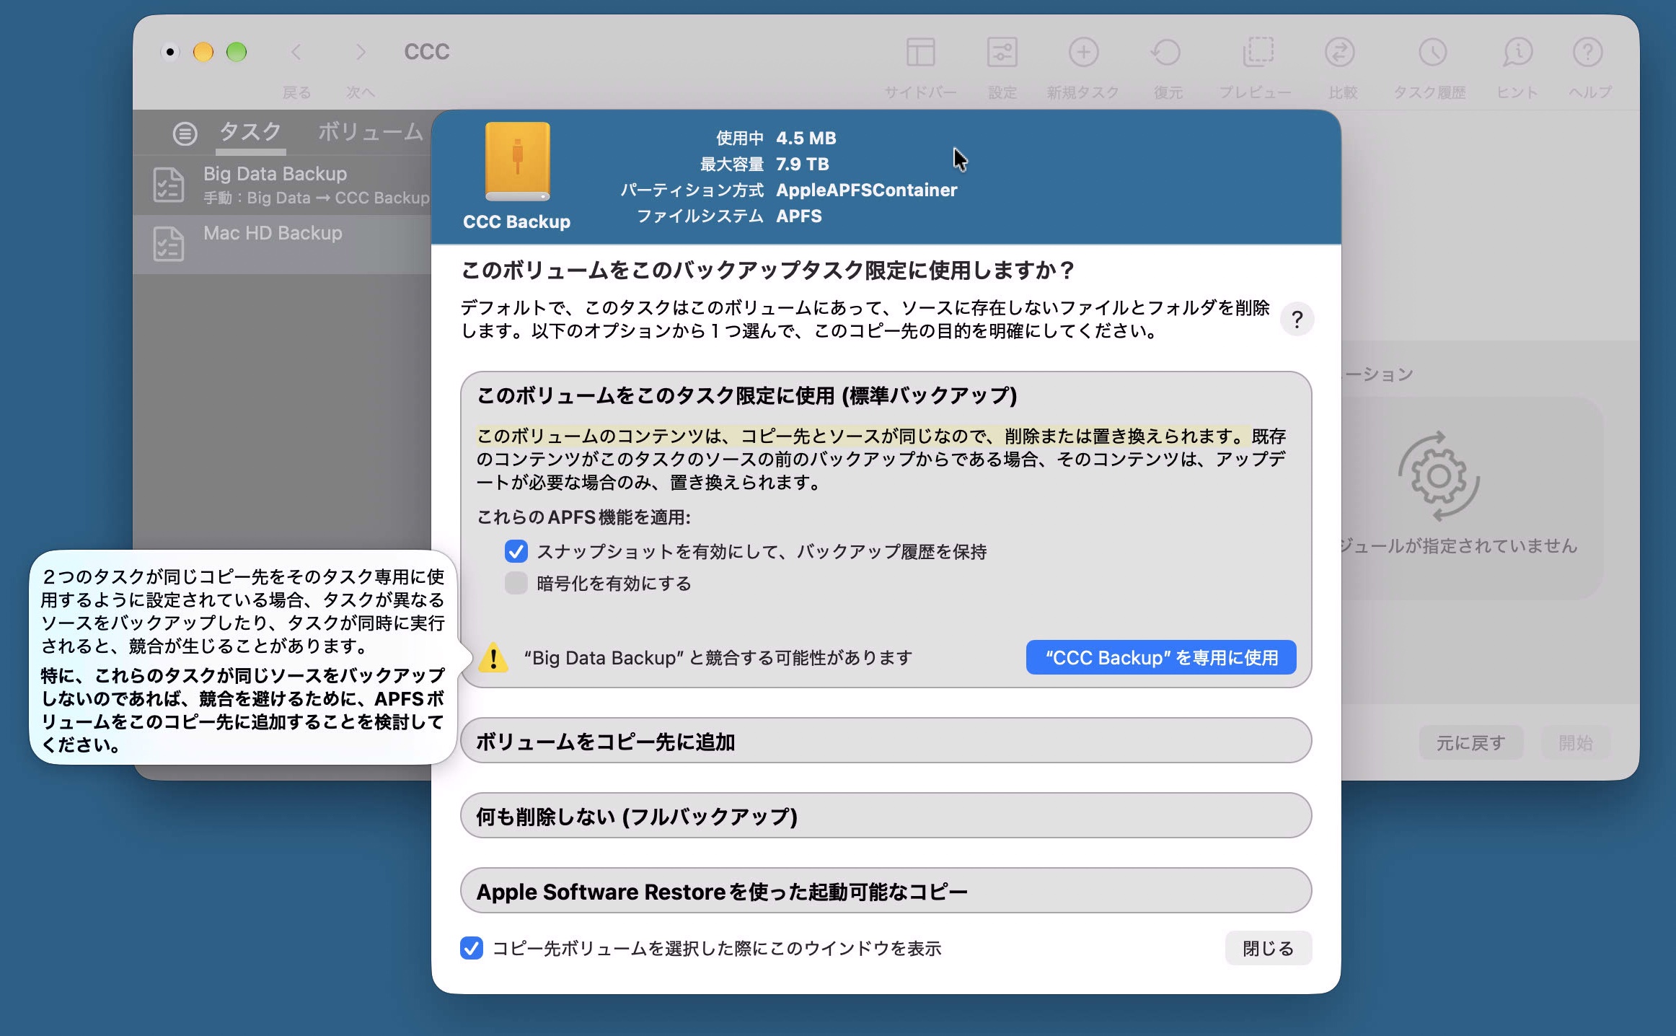Click "CCC Backup" を専用に使用 button
The height and width of the screenshot is (1036, 1676).
coord(1161,657)
